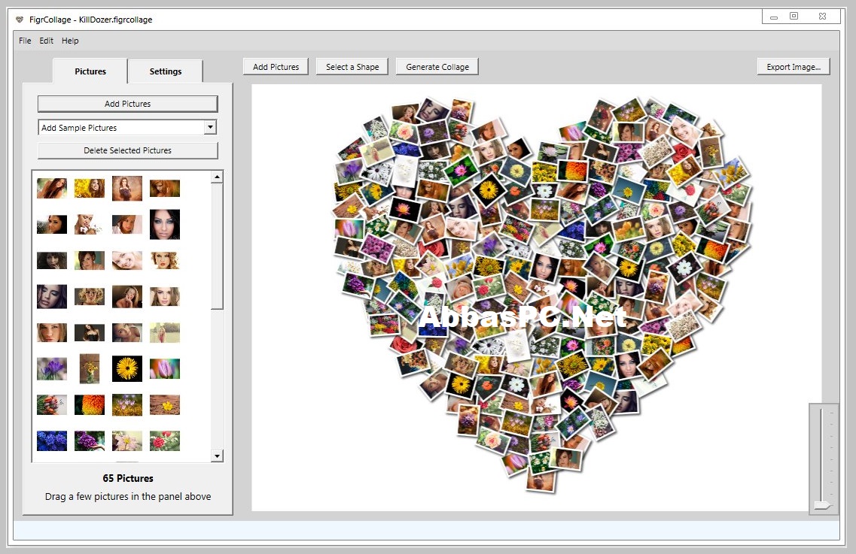This screenshot has width=856, height=554.
Task: Minimize the FigrCollage window
Action: point(774,17)
